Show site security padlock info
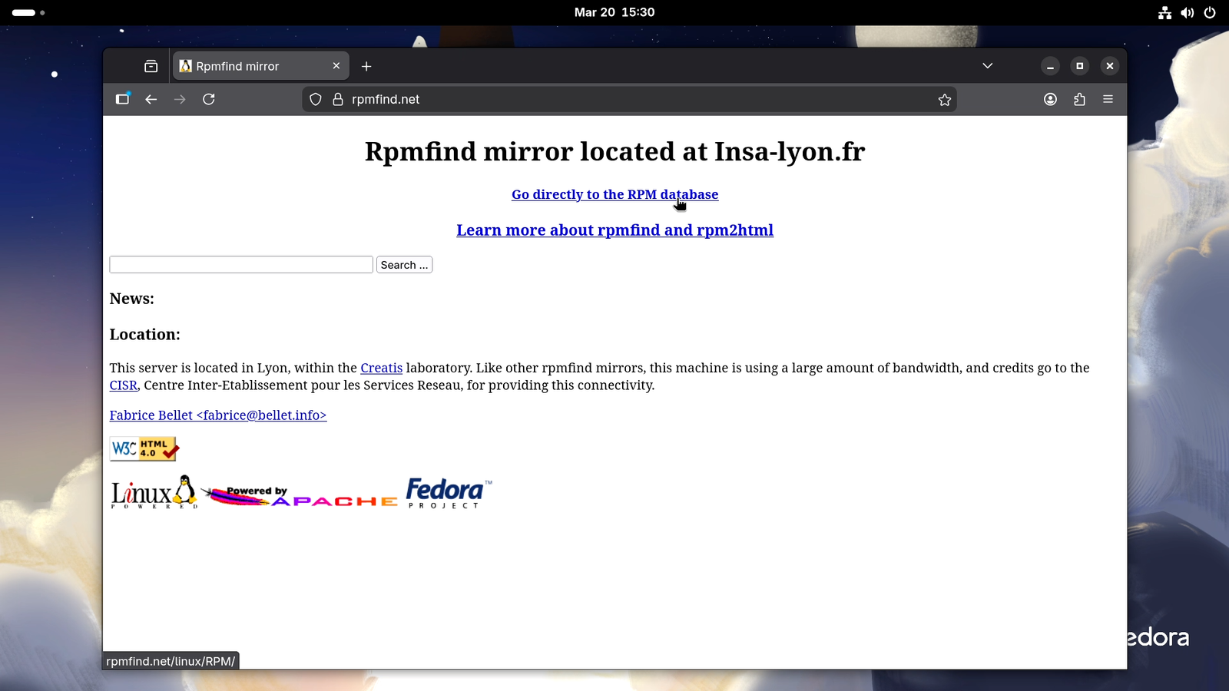The image size is (1229, 691). click(338, 99)
